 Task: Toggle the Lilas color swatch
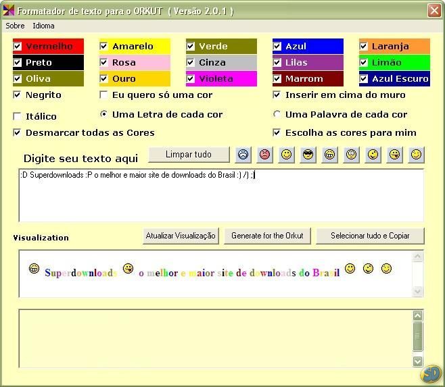click(308, 62)
